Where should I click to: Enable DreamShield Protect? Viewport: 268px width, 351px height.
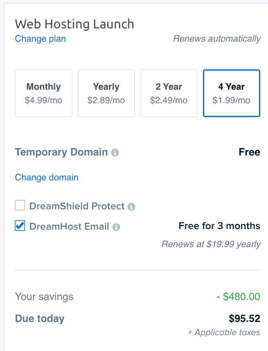(20, 205)
